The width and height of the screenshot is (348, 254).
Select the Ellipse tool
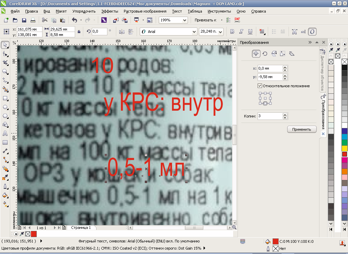[5, 107]
